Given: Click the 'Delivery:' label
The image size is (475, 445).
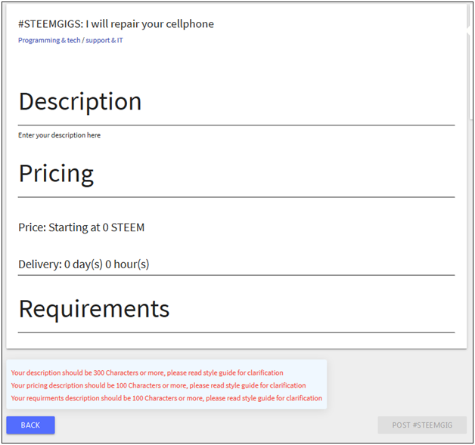Looking at the screenshot, I should click(39, 264).
